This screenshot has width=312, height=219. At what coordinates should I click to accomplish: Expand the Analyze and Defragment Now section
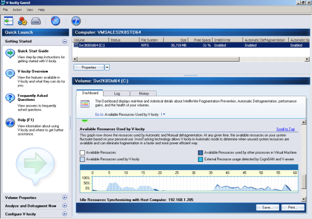(x=65, y=206)
